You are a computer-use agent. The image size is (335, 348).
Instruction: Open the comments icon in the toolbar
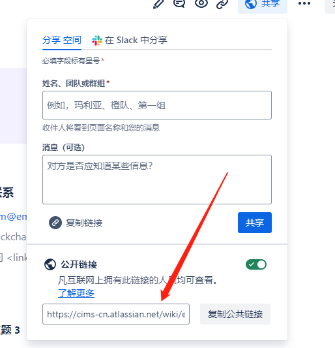(x=179, y=3)
